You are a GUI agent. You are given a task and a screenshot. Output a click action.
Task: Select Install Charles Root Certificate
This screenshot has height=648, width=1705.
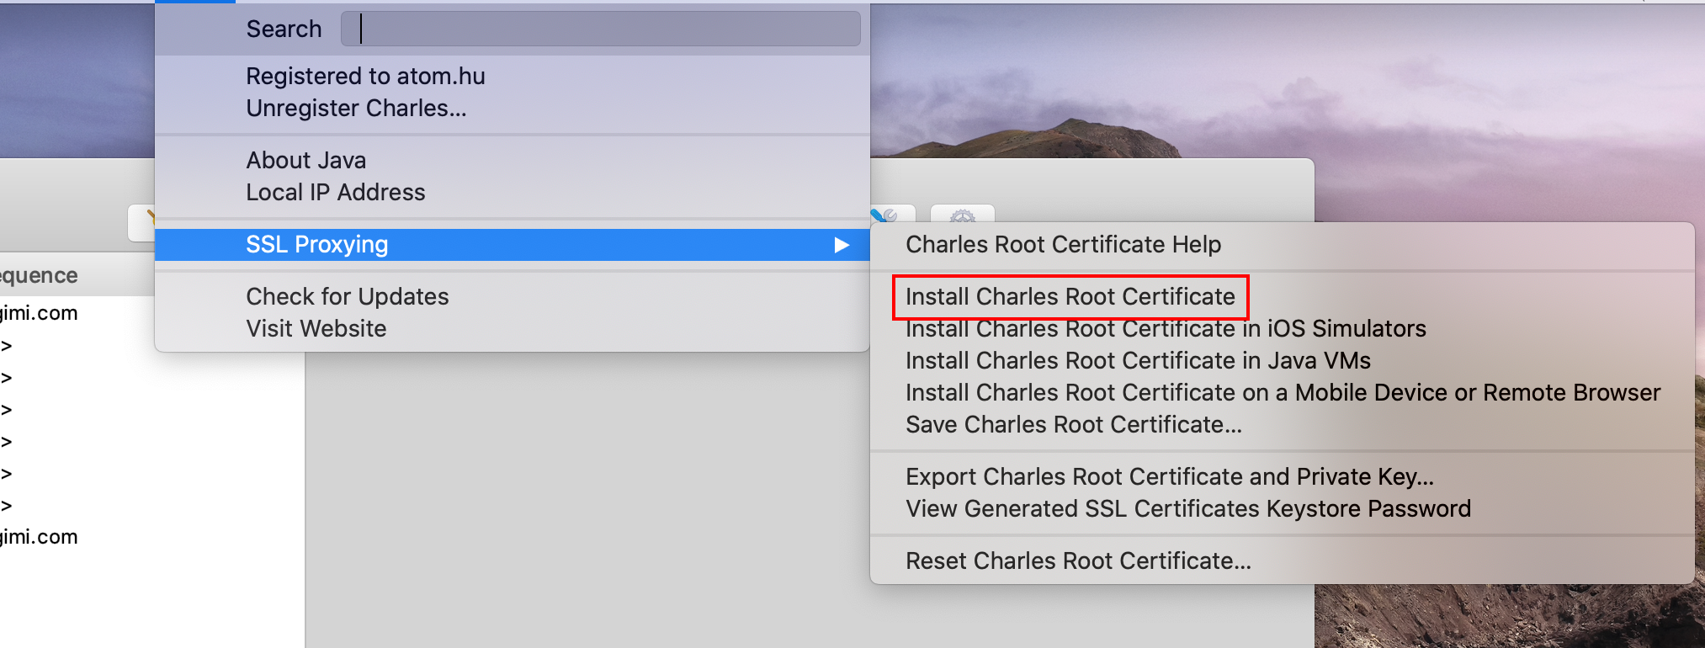(x=1070, y=297)
